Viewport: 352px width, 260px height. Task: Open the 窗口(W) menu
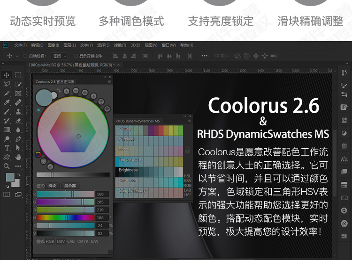(x=168, y=45)
